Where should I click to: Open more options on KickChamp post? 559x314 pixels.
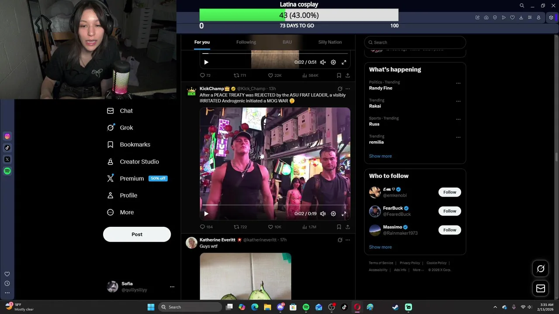[348, 89]
